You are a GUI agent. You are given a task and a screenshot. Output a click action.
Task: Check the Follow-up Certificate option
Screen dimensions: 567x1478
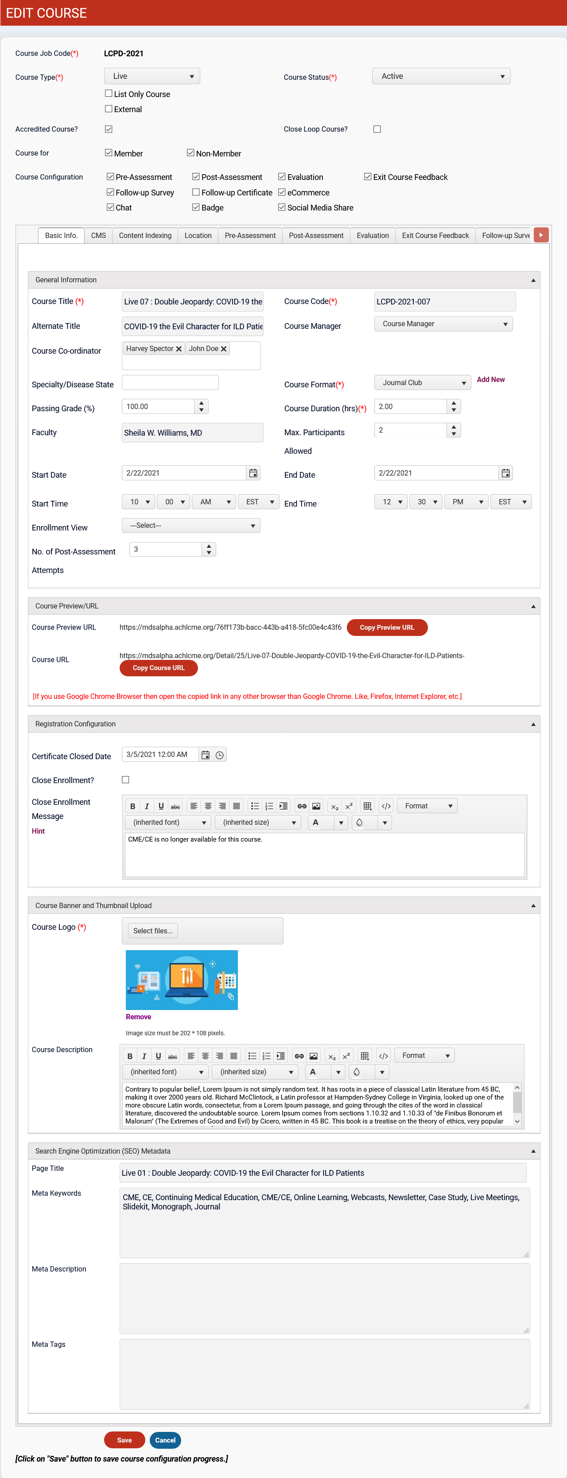pos(196,192)
